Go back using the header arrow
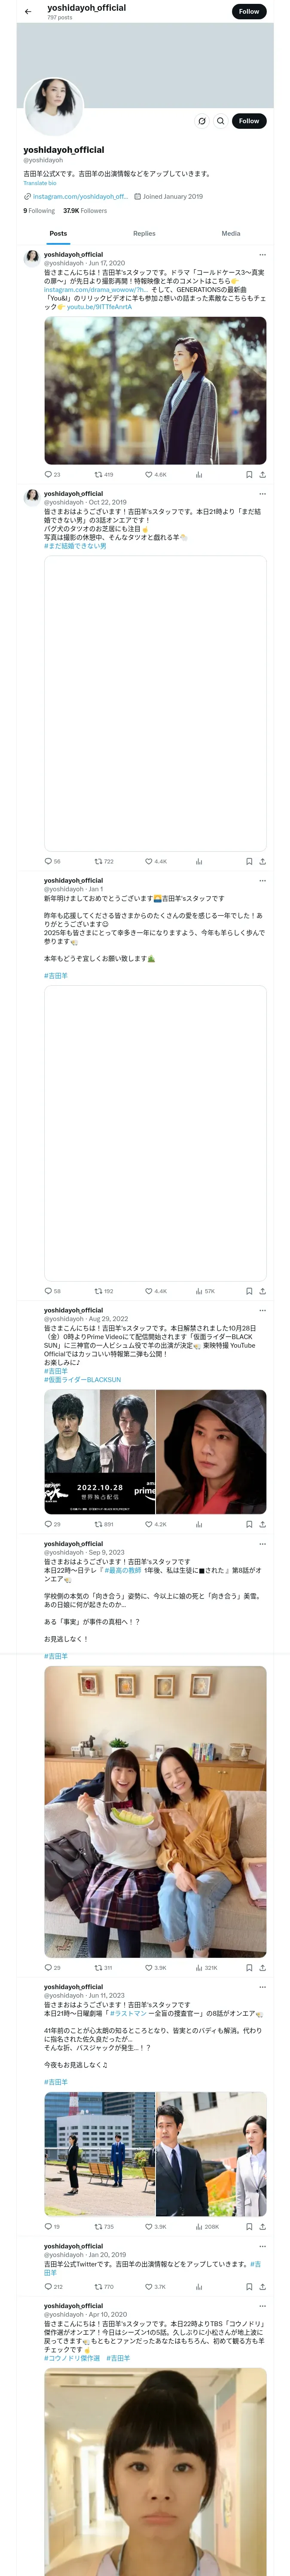The width and height of the screenshot is (290, 2576). pos(28,12)
